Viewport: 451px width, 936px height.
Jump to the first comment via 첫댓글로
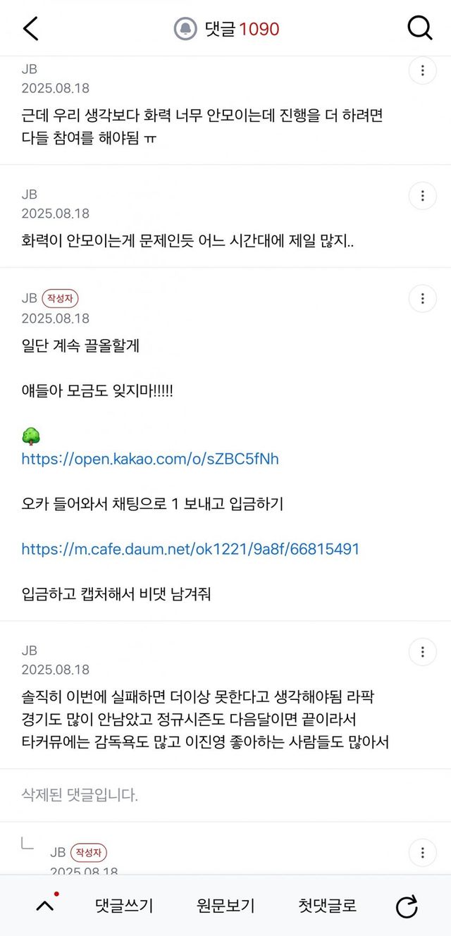point(327,906)
